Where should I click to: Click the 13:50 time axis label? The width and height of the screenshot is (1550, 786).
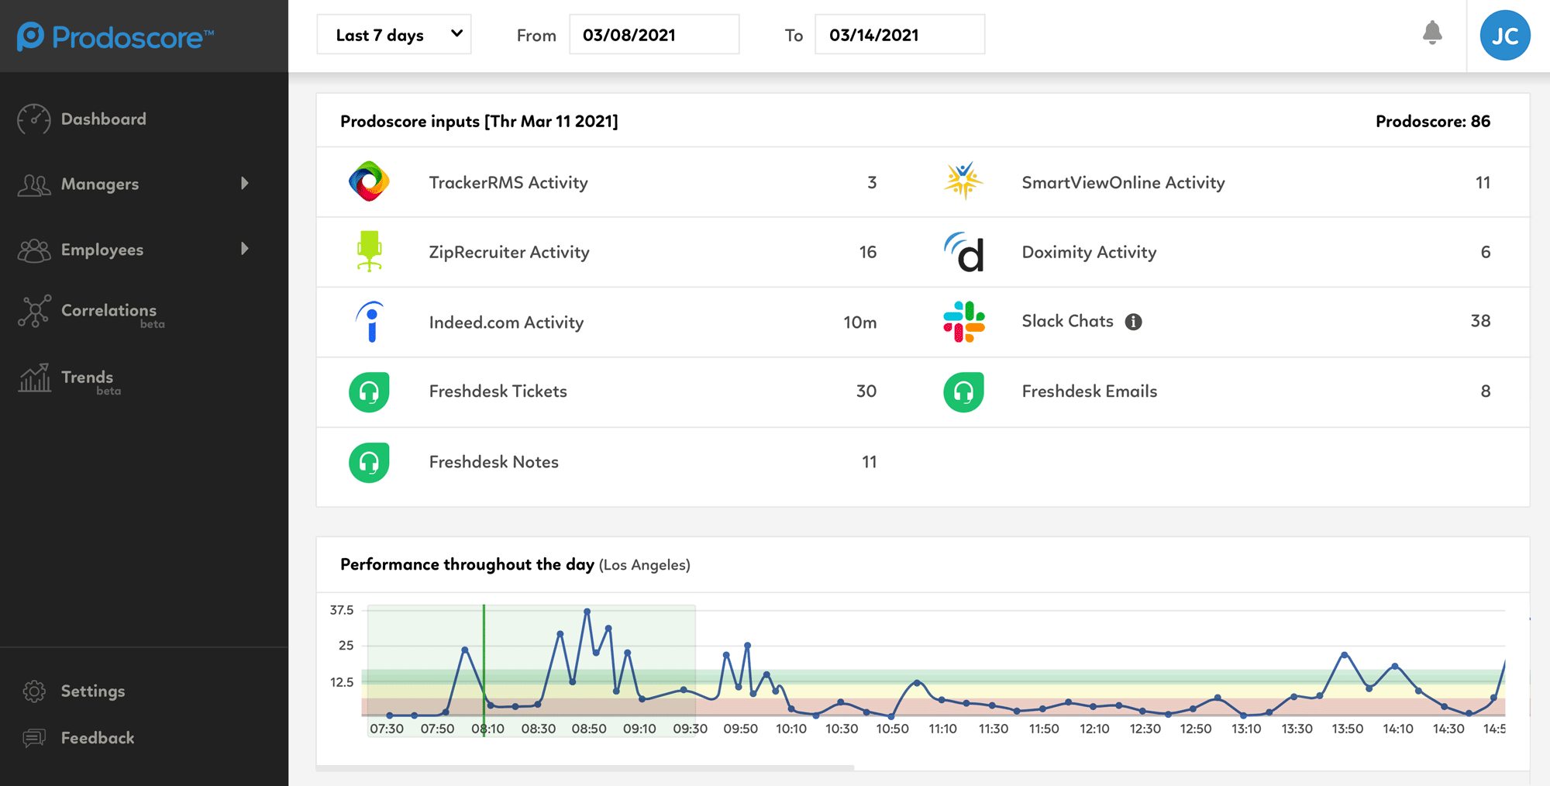[x=1347, y=729]
